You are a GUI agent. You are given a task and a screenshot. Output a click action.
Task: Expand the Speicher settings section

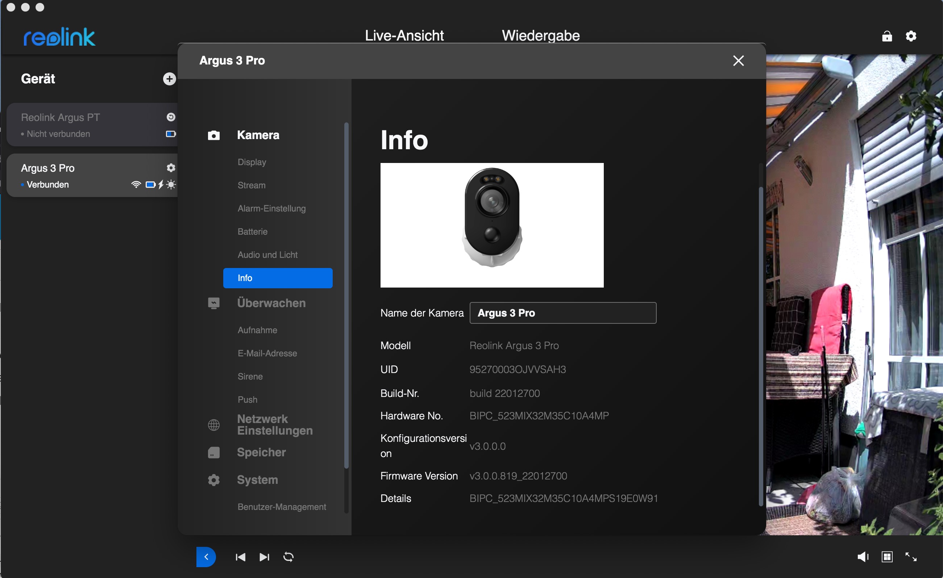pyautogui.click(x=261, y=452)
